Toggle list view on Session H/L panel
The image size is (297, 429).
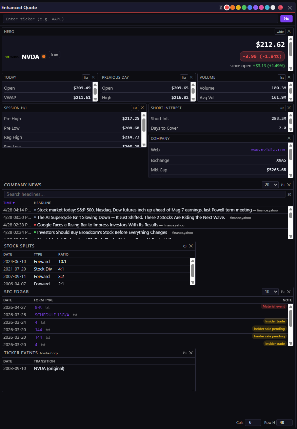(135, 108)
